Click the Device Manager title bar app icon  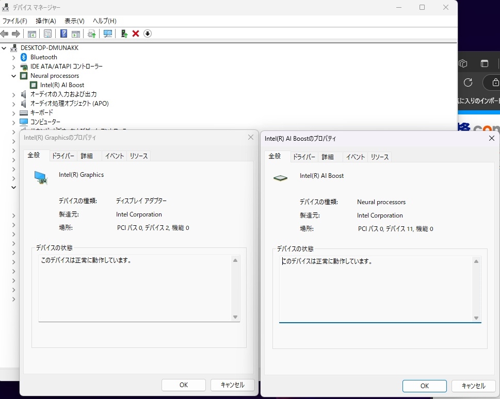click(x=5, y=7)
